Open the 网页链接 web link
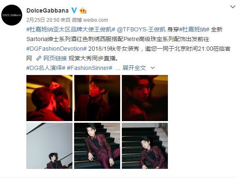Image resolution: width=237 pixels, height=181 pixels. click(x=55, y=58)
